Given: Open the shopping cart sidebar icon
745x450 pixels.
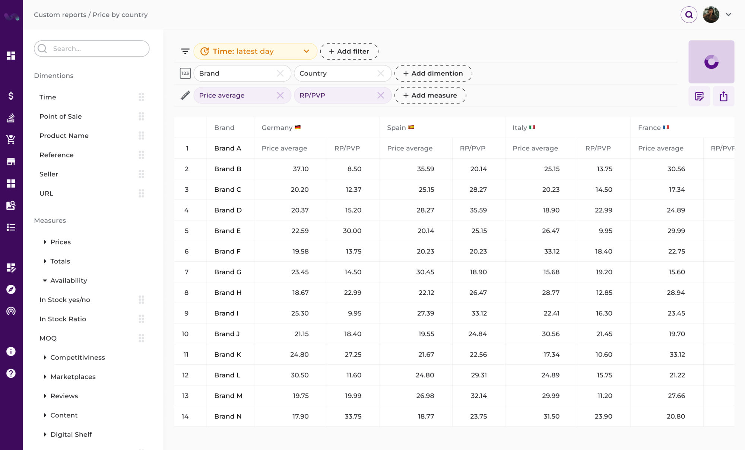Looking at the screenshot, I should tap(11, 140).
